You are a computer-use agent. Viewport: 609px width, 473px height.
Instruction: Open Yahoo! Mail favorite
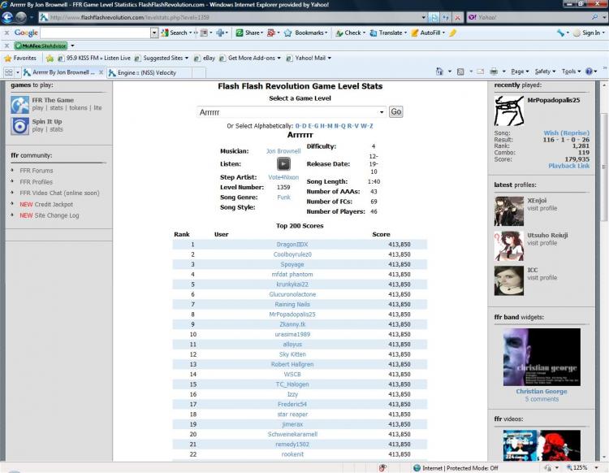pyautogui.click(x=309, y=59)
